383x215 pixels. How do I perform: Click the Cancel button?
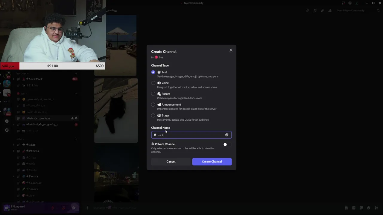click(171, 162)
